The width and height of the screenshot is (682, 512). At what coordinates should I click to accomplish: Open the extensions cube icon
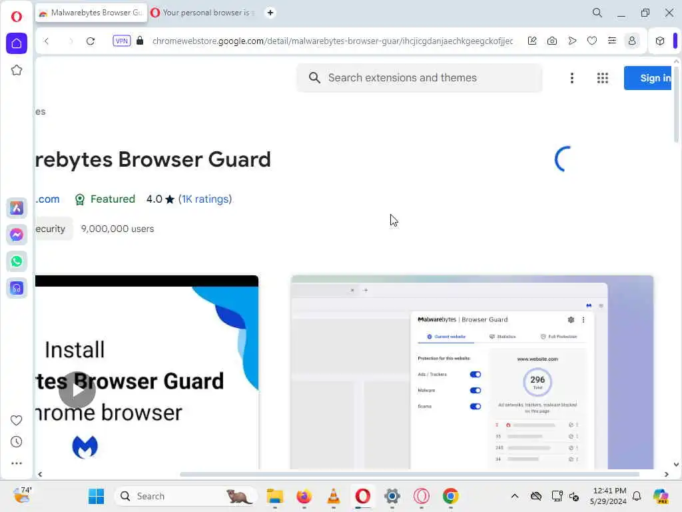660,41
